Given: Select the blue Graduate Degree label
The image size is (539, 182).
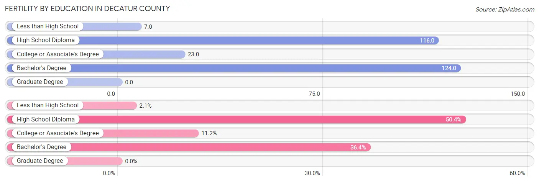Looking at the screenshot, I should 40,82.
